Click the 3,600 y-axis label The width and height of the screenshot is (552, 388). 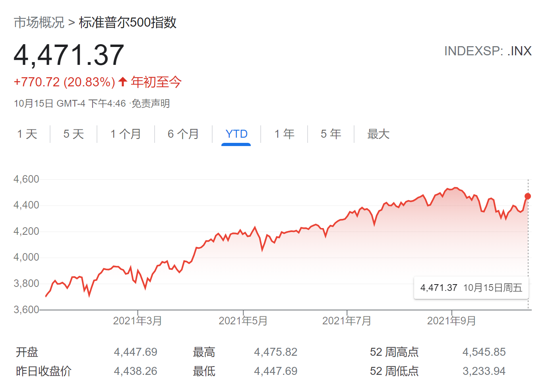[x=26, y=310]
